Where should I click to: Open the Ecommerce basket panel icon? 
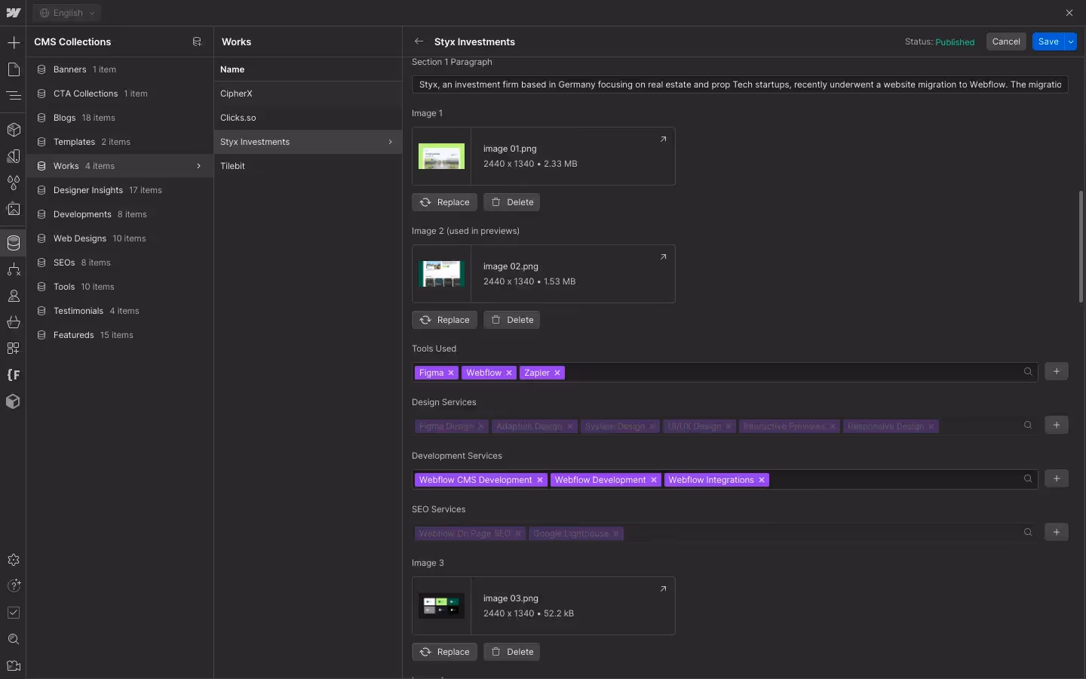pyautogui.click(x=13, y=322)
